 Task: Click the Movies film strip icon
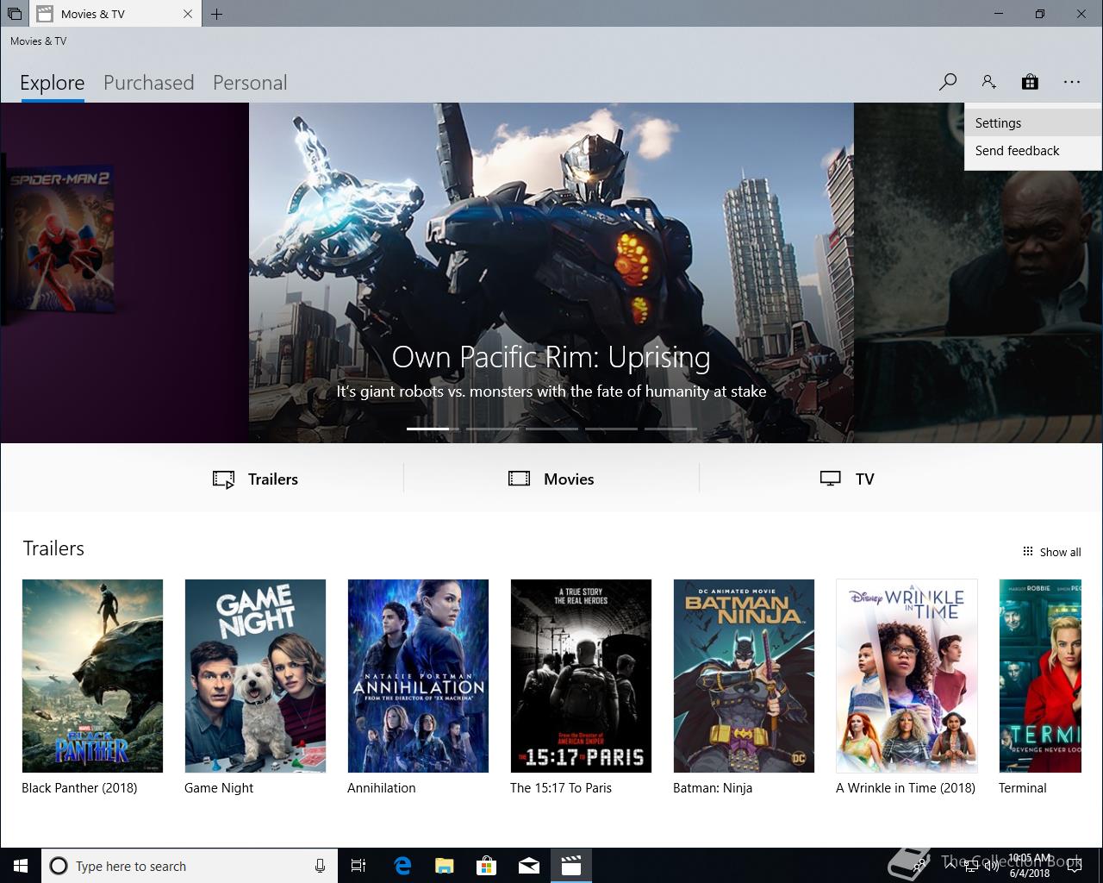519,479
